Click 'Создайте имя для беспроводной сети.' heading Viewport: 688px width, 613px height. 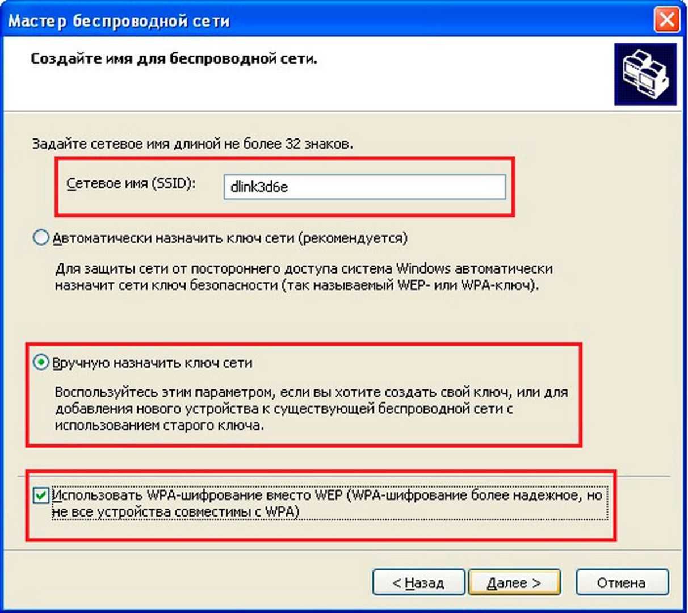point(174,58)
